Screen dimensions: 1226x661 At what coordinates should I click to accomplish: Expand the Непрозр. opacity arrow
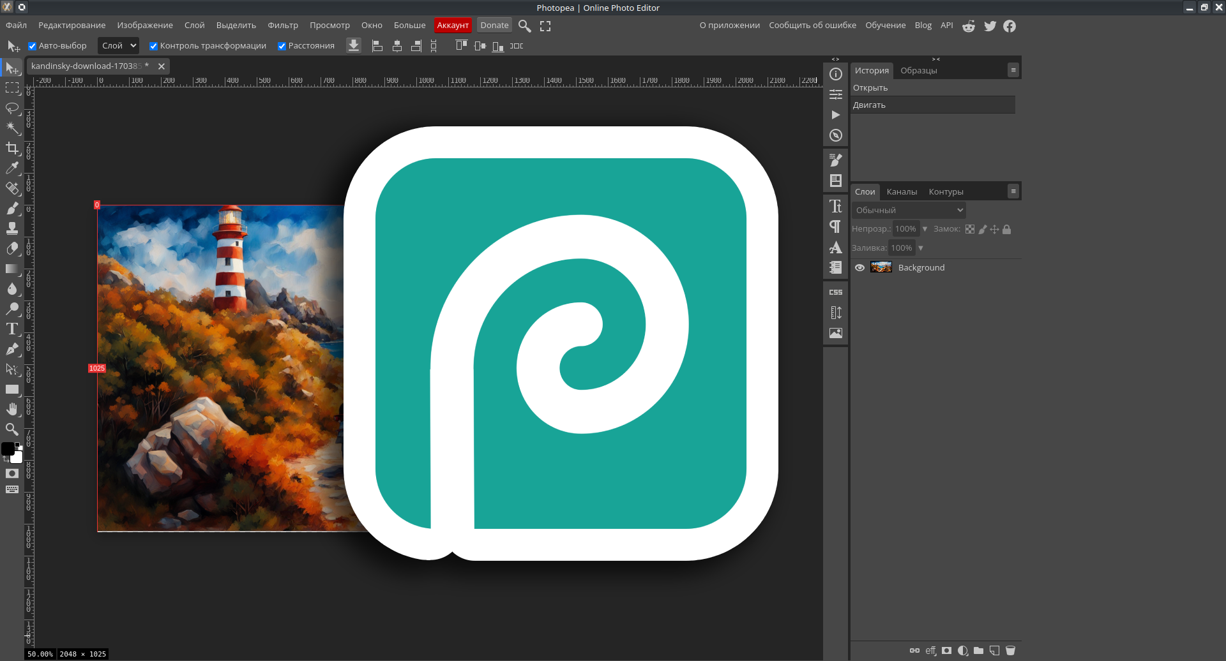pos(925,229)
